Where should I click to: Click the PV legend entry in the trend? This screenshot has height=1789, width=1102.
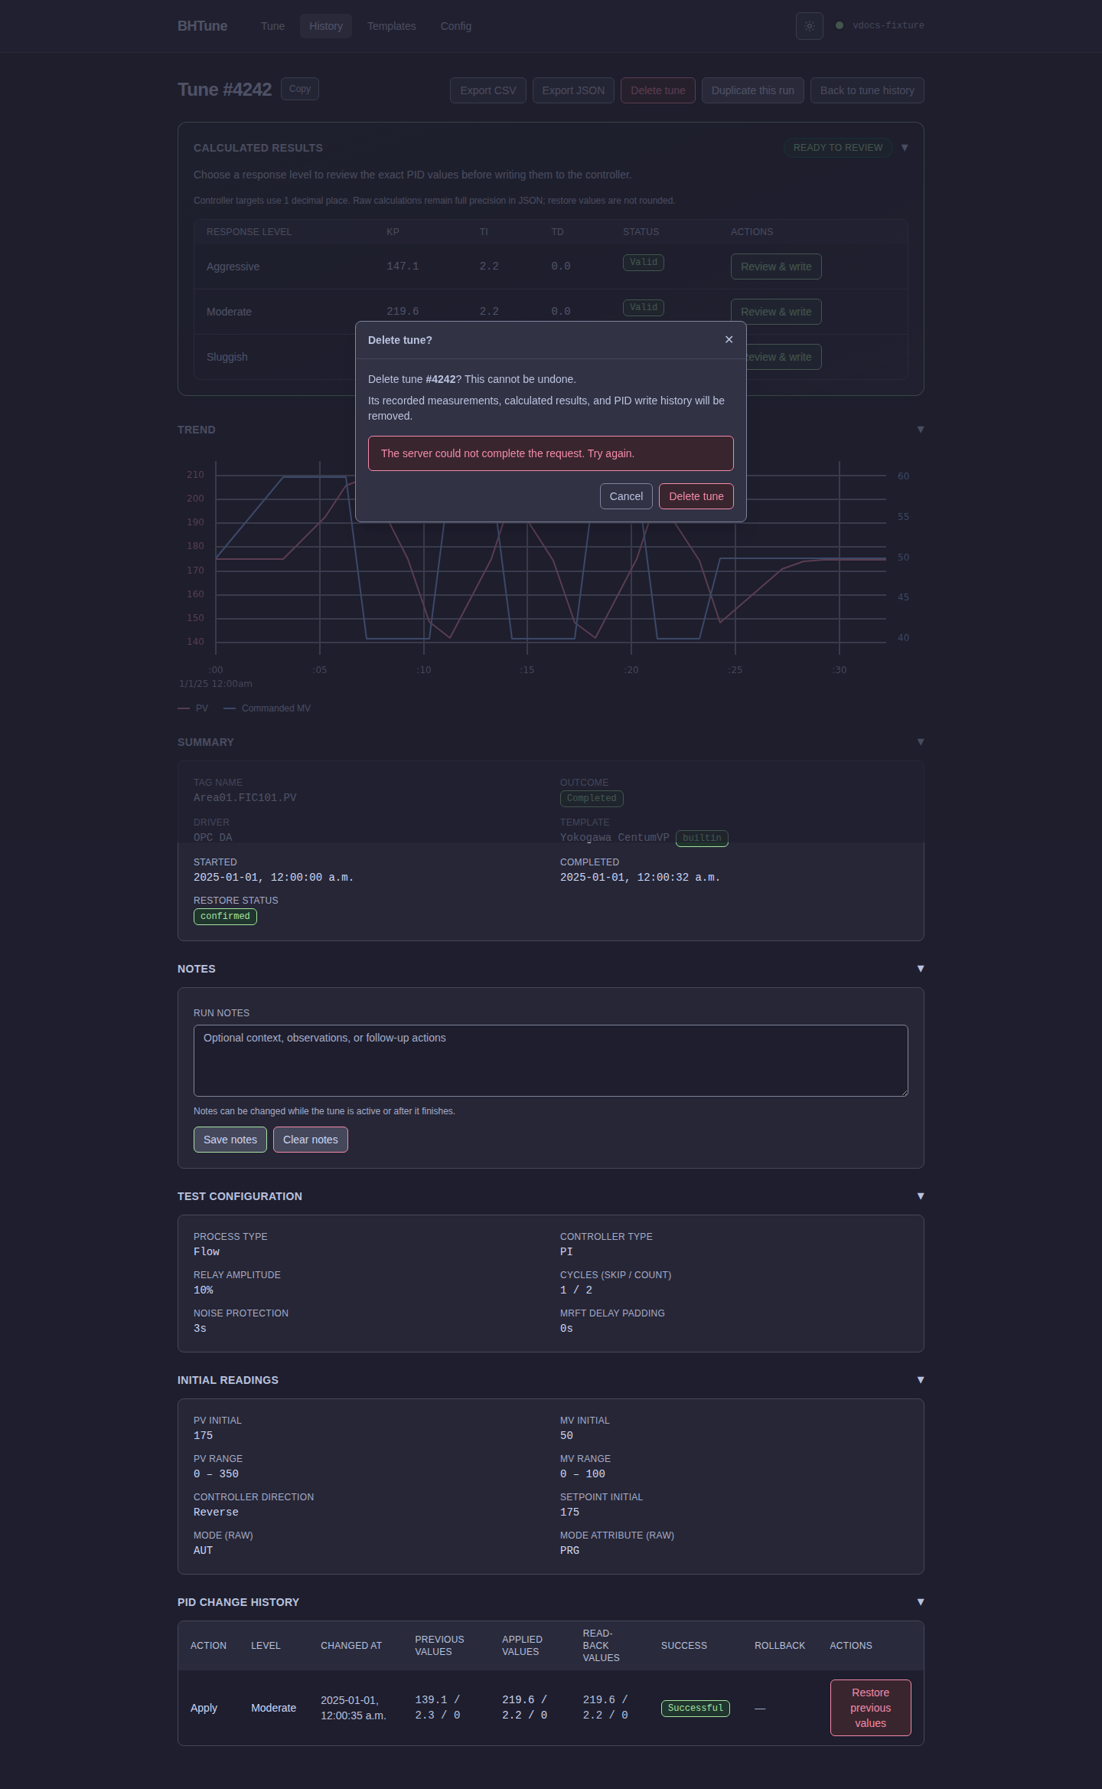point(193,708)
